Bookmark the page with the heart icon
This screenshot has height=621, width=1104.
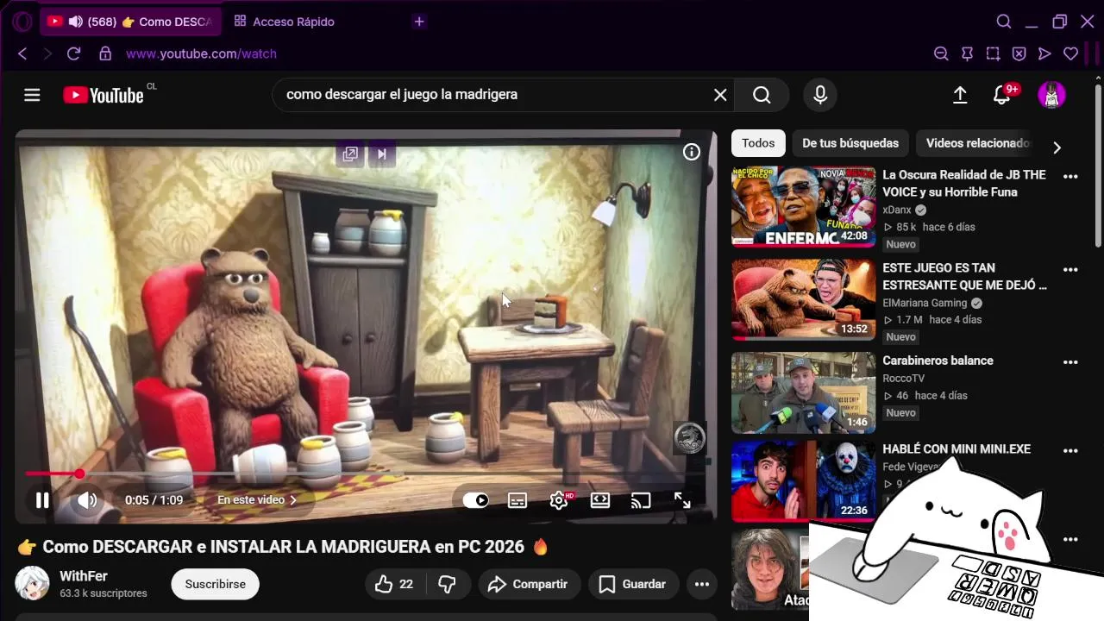coord(1070,53)
